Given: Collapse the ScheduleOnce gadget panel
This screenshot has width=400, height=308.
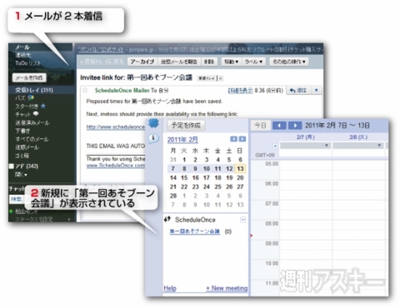Looking at the screenshot, I should 242,220.
